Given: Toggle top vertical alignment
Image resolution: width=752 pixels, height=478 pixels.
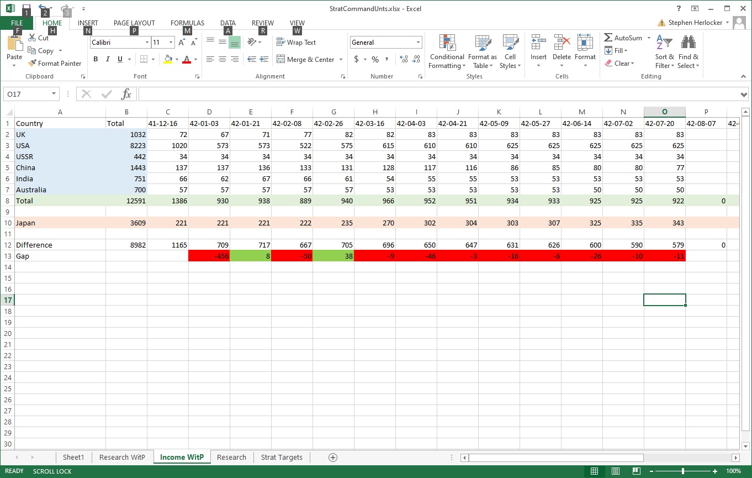Looking at the screenshot, I should pos(210,42).
